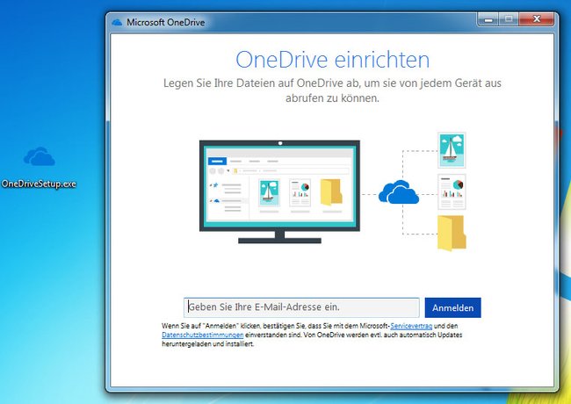
Task: Click the sailboat picture at top right
Action: pos(452,150)
